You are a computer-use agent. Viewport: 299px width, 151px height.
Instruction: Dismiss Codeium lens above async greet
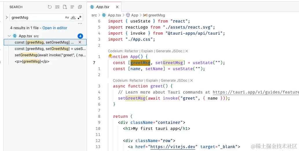192,81
